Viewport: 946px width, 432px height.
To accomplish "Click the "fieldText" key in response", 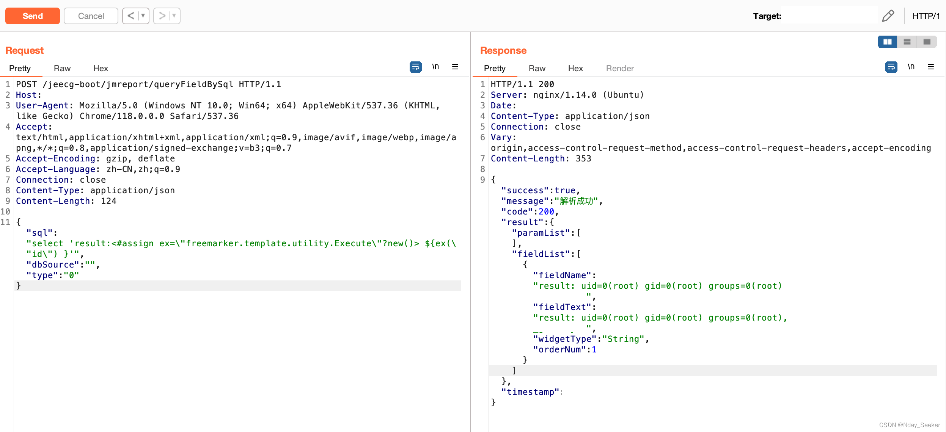I will point(562,307).
